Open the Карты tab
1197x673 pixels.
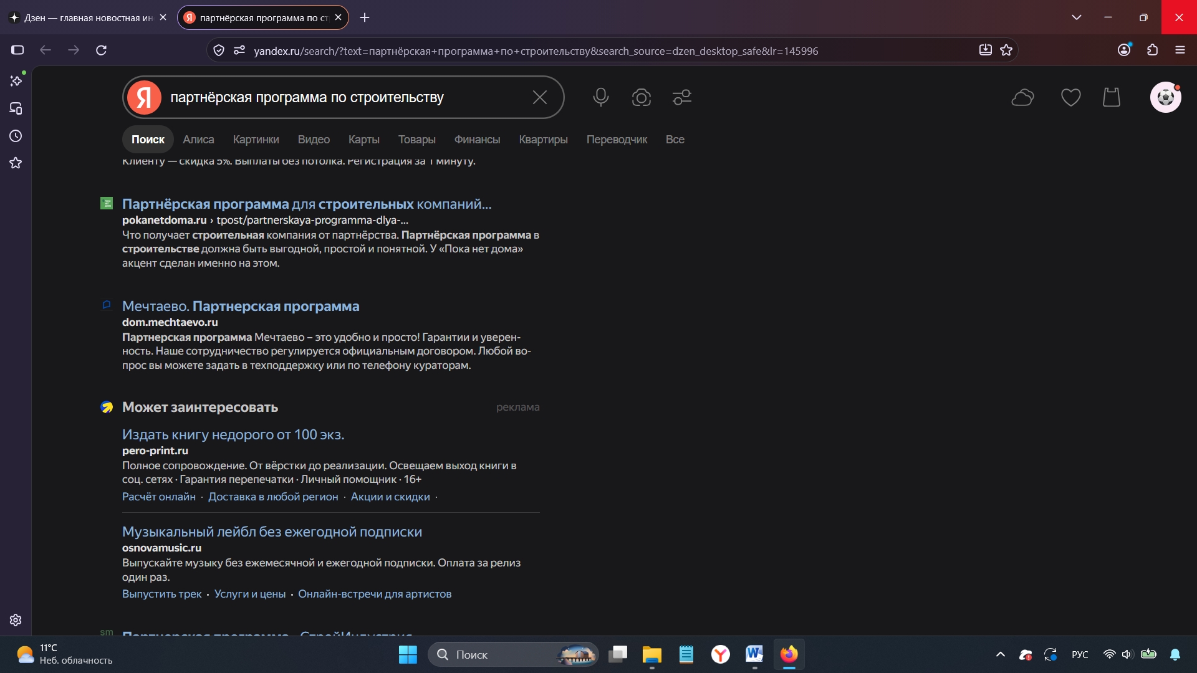tap(364, 140)
